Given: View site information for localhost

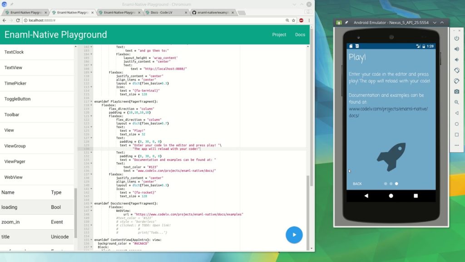Looking at the screenshot, I should 25,20.
